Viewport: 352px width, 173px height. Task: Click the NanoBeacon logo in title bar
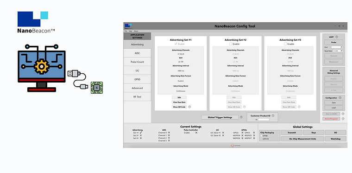128,26
